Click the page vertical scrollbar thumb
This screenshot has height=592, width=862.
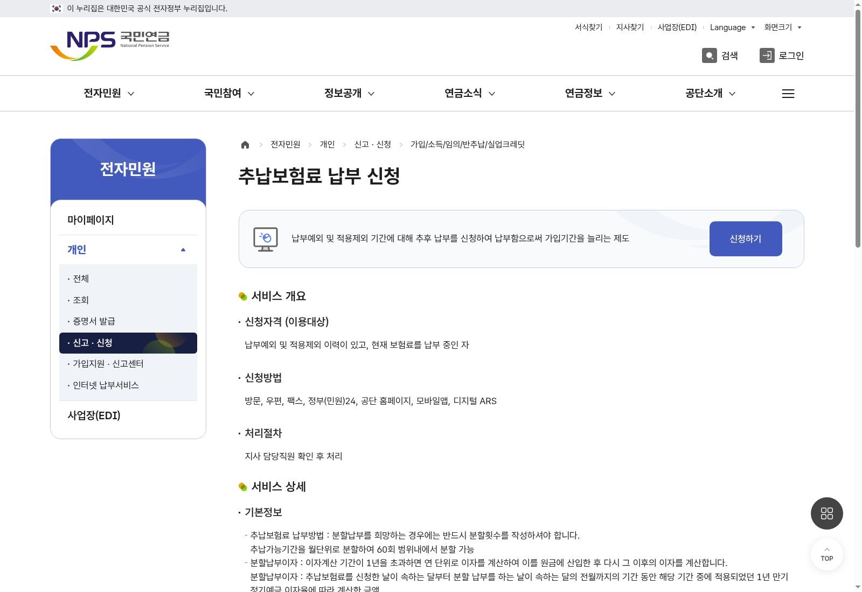[x=858, y=128]
